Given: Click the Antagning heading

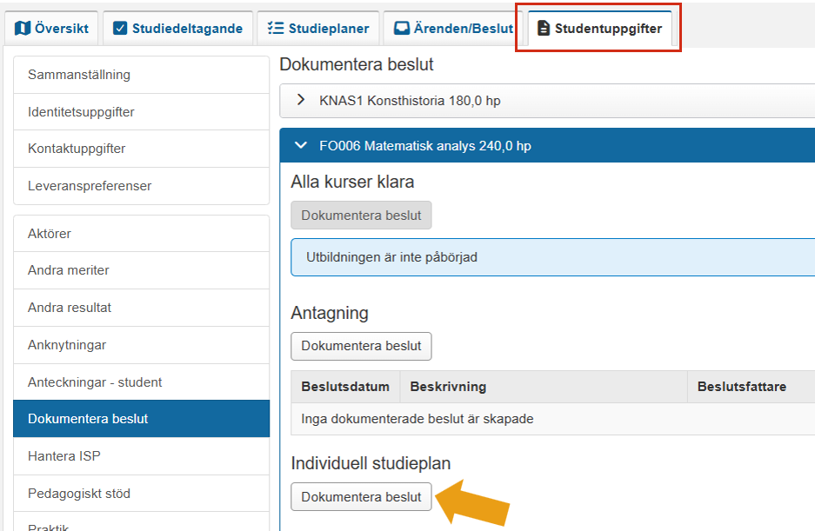Looking at the screenshot, I should point(330,314).
